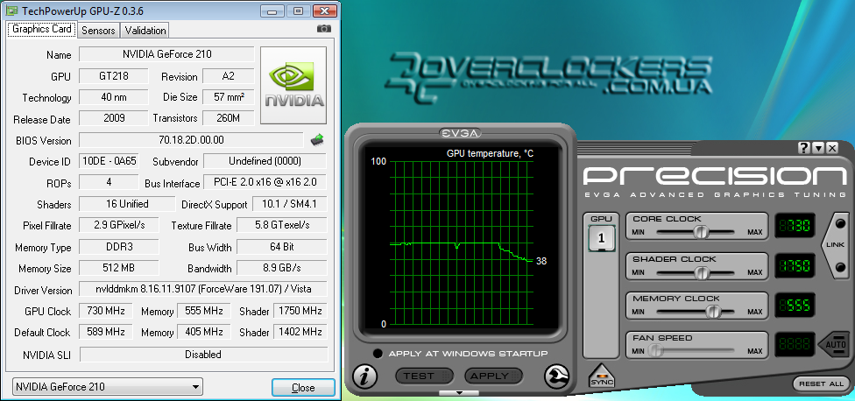
Task: Click Bandwidth value 8.9 GB/s
Action: tap(282, 268)
